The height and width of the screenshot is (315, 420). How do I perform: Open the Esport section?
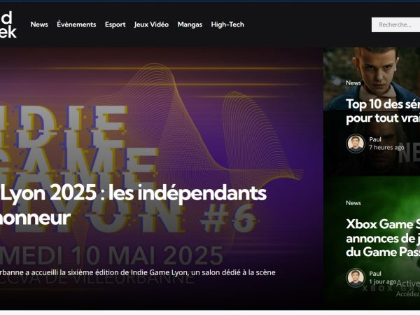pos(115,24)
